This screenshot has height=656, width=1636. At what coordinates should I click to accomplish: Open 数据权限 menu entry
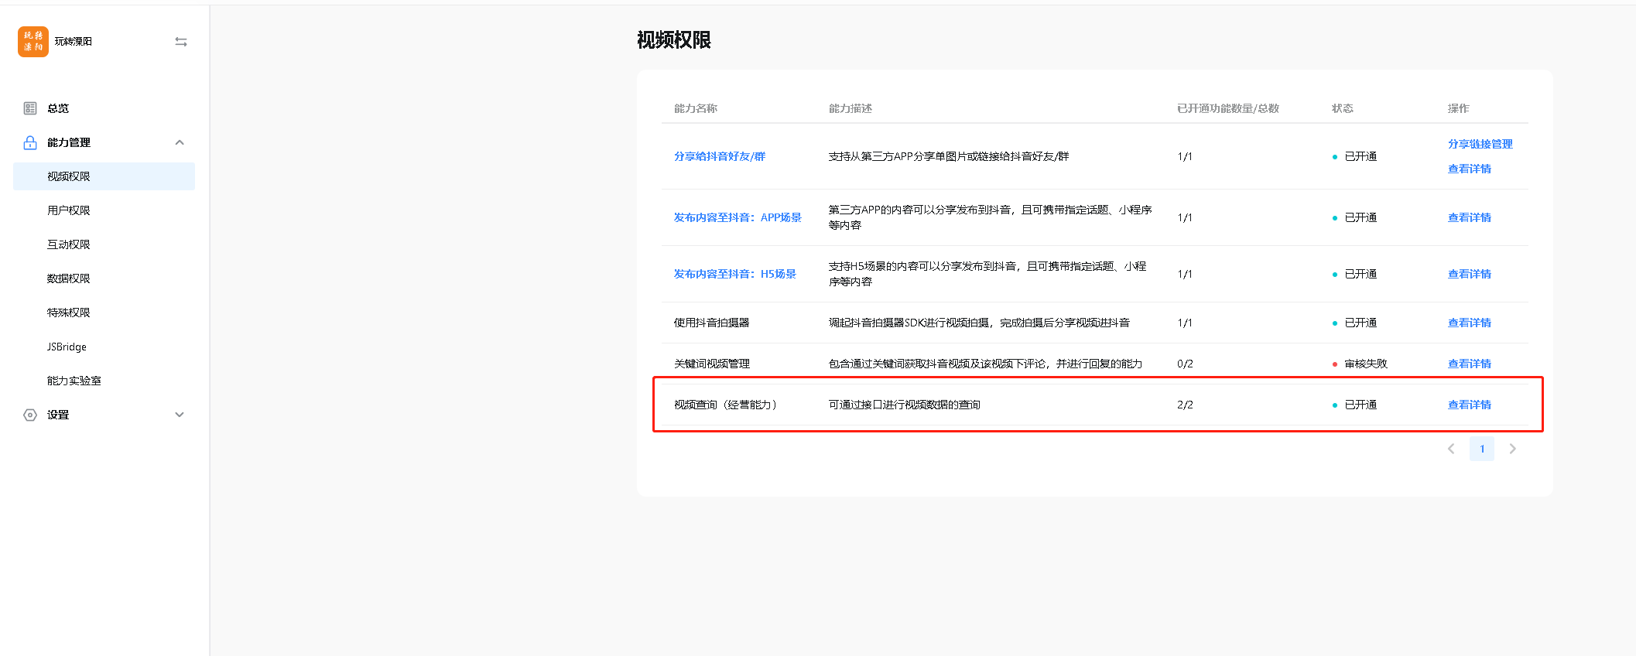coord(69,278)
